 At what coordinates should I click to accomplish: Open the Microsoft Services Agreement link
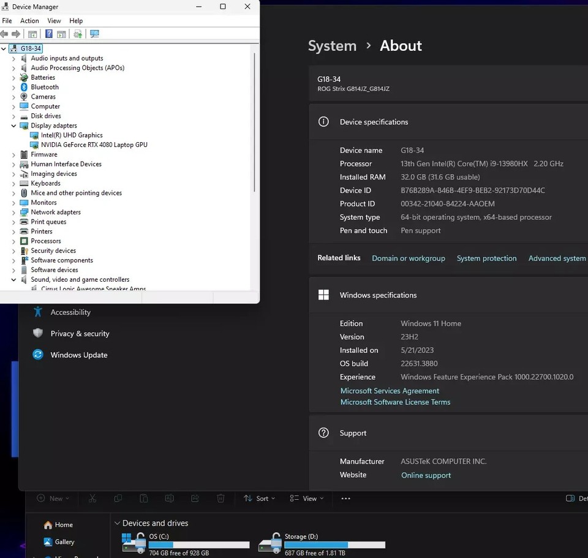390,391
